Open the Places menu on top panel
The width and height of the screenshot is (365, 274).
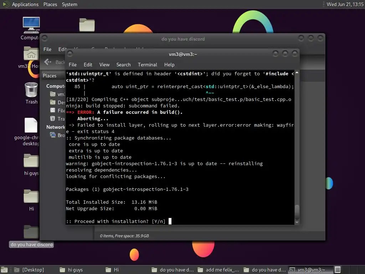click(x=50, y=4)
